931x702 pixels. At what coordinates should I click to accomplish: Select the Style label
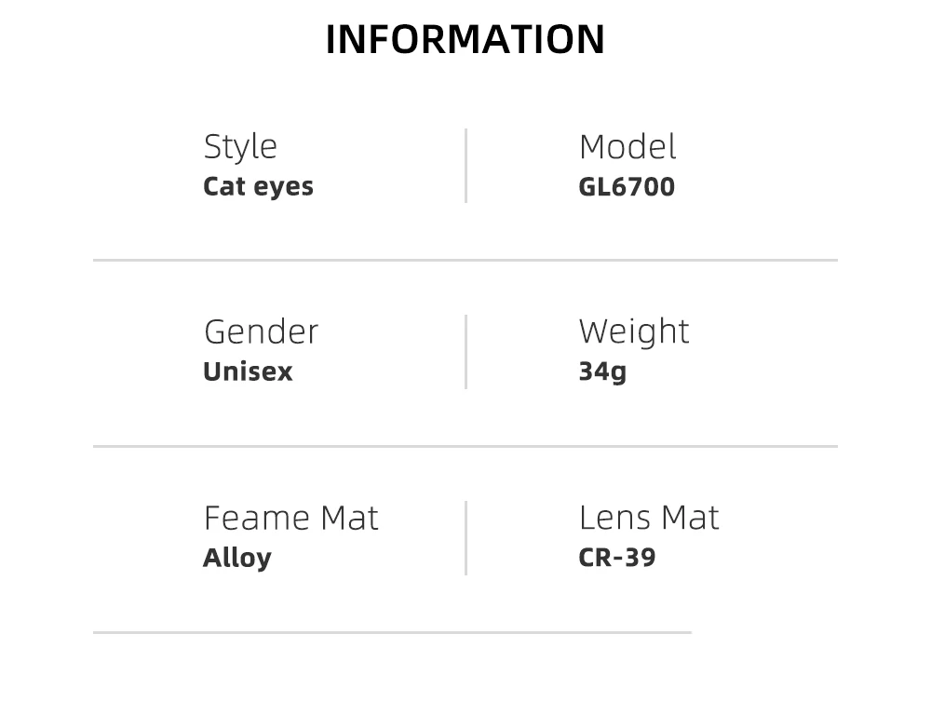(240, 147)
